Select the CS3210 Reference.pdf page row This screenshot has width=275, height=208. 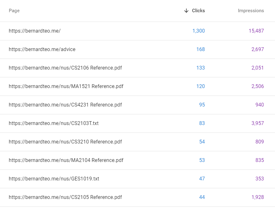click(x=138, y=142)
